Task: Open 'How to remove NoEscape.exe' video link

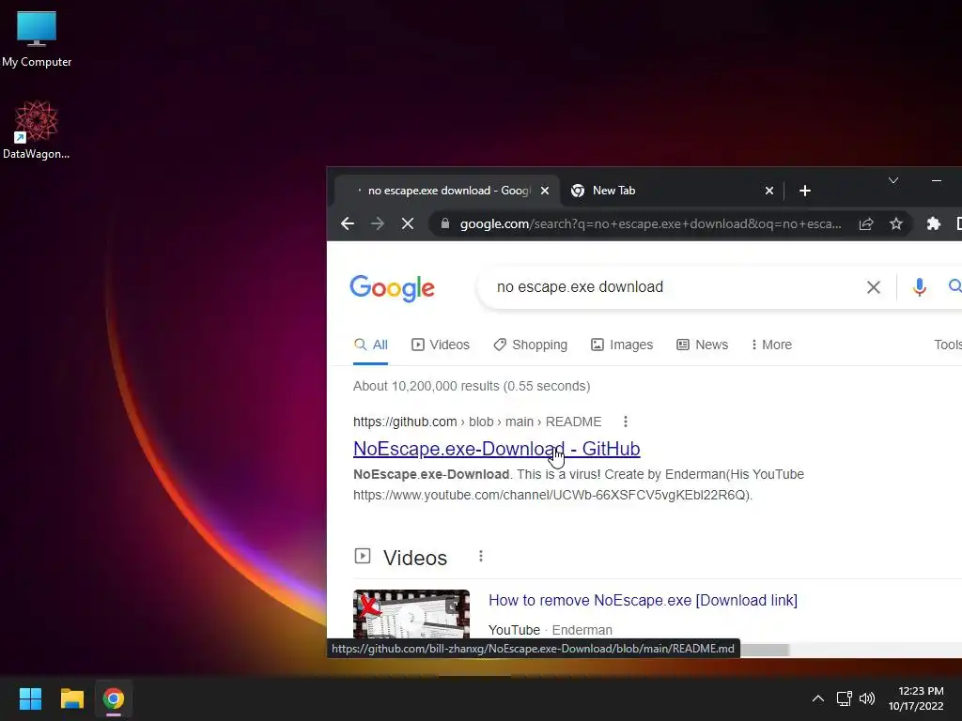Action: tap(643, 600)
